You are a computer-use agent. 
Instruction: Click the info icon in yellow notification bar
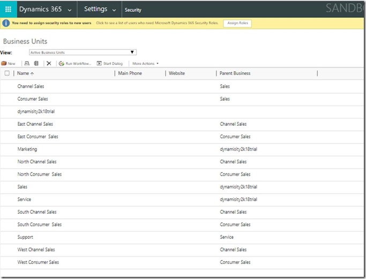coord(6,24)
